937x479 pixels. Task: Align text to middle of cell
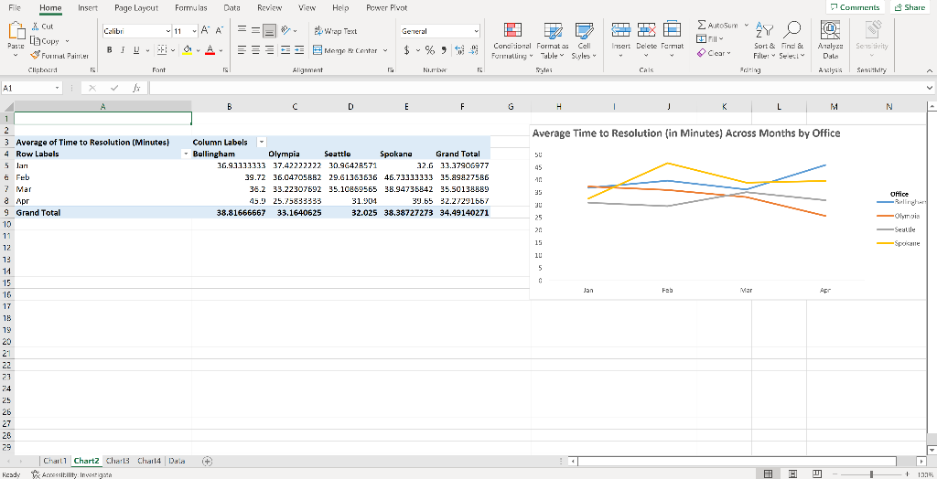point(255,30)
